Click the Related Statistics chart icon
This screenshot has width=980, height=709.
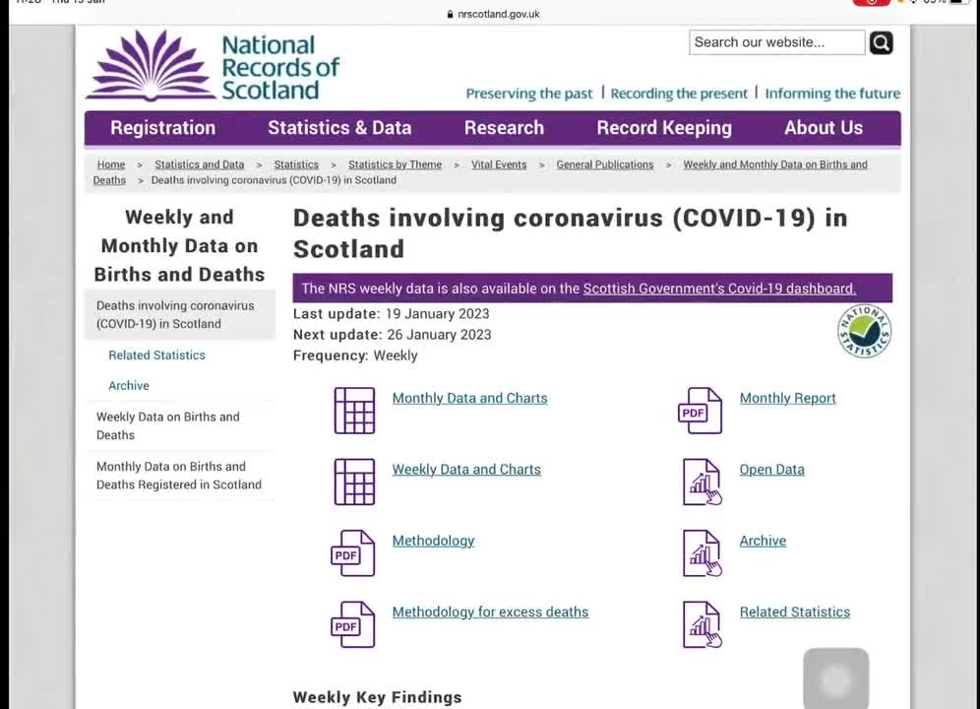[x=702, y=624]
